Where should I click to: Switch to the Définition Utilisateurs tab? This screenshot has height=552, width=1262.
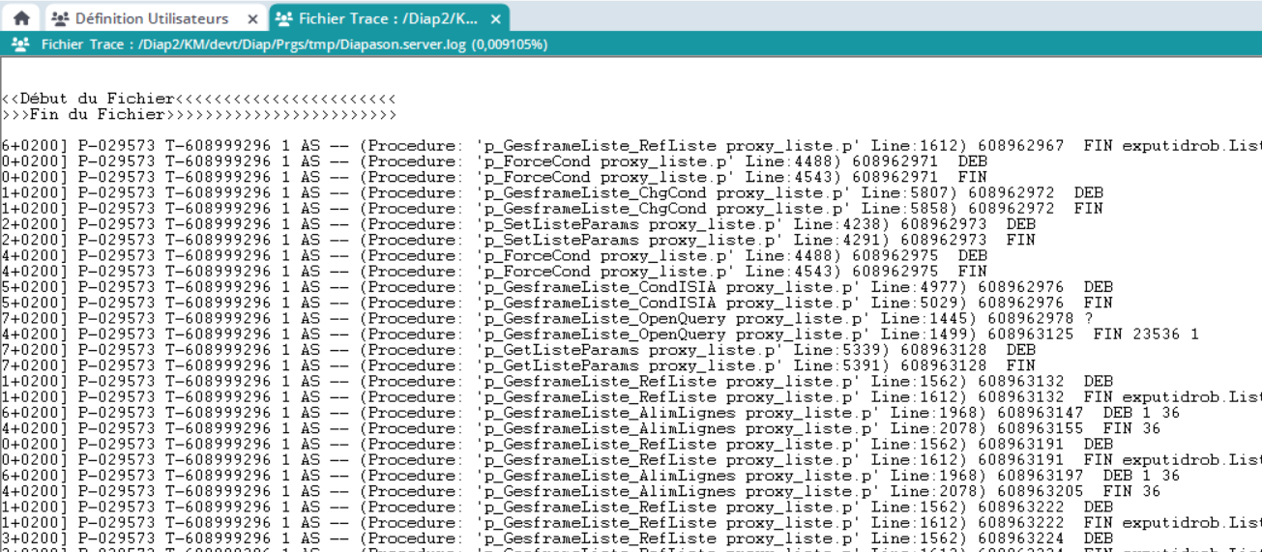[152, 18]
